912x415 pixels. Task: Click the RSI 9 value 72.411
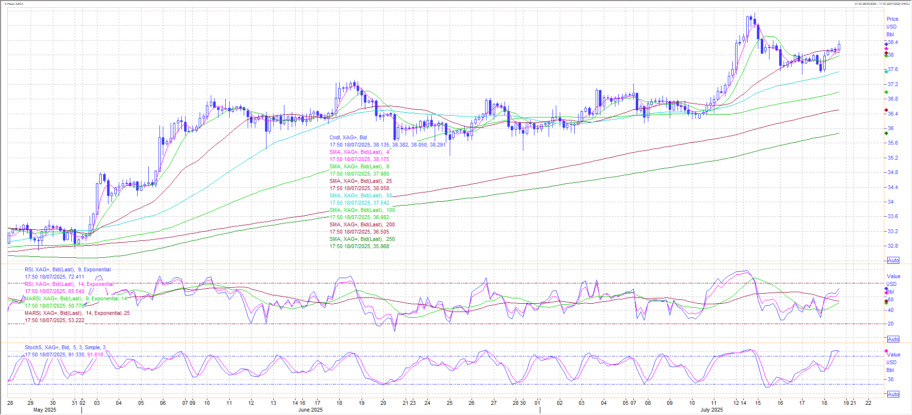point(76,277)
